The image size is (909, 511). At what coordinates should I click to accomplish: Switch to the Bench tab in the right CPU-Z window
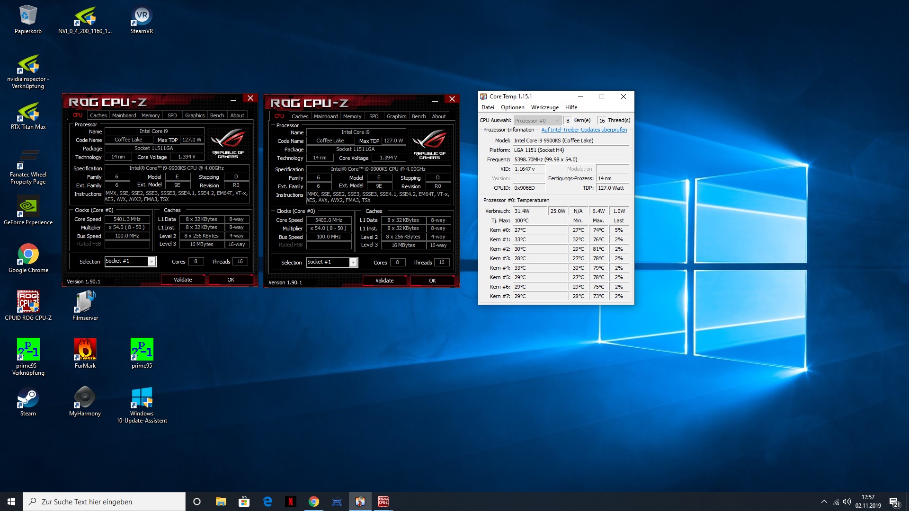click(419, 116)
